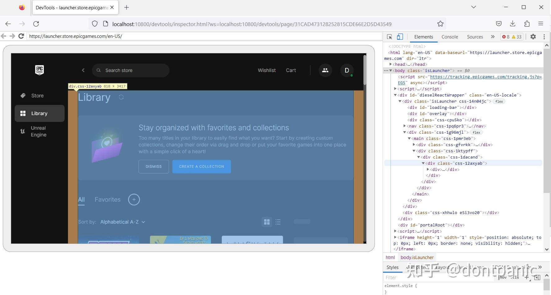Click the DevTools element picker icon
This screenshot has width=551, height=295.
(x=389, y=37)
